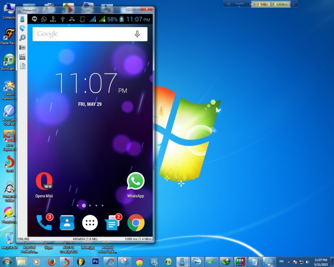Open Flame Painter desktop shortcut
This screenshot has height=267, width=334.
pyautogui.click(x=9, y=37)
